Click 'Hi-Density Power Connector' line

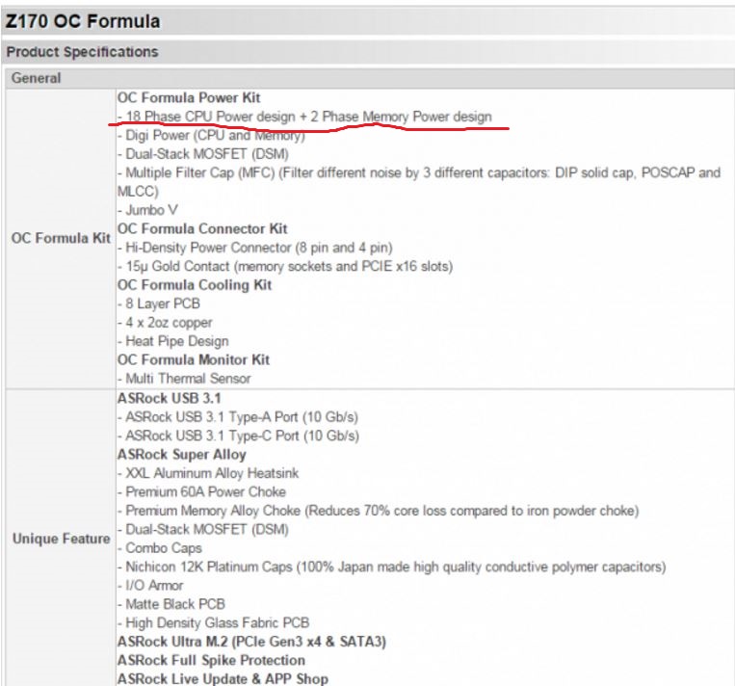point(255,248)
